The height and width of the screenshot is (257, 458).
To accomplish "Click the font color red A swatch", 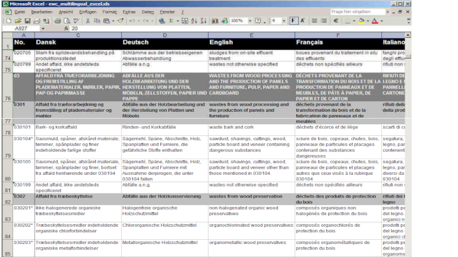I will point(374,20).
